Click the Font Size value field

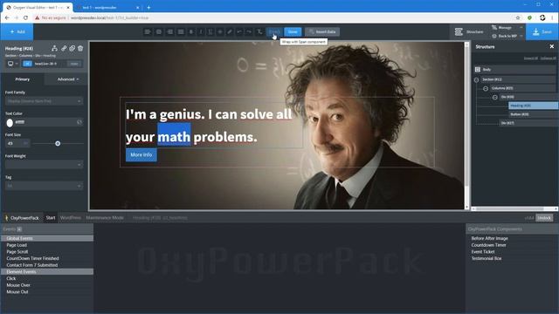pos(15,143)
